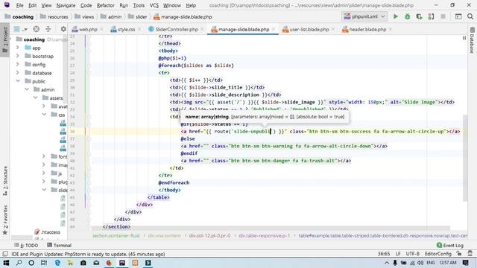The height and width of the screenshot is (268, 477).
Task: Expand the app folder
Action: point(18,48)
